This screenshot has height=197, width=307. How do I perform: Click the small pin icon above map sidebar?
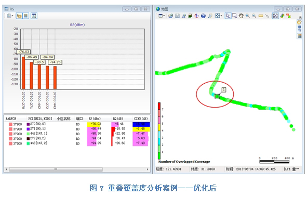pyautogui.click(x=300, y=18)
